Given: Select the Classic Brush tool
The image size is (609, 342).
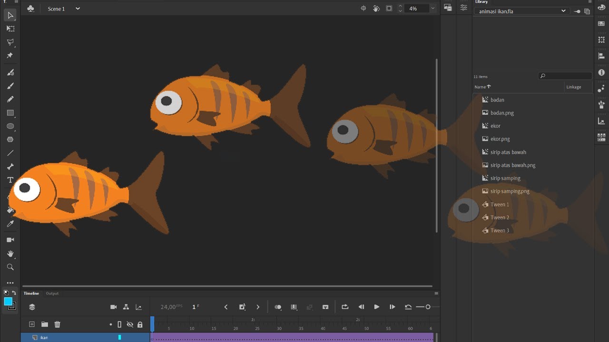Looking at the screenshot, I should pyautogui.click(x=10, y=86).
